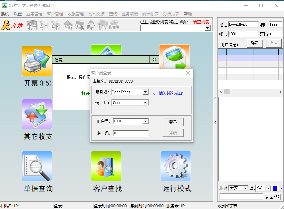Open 其它收支 from the main panel

tap(37, 114)
